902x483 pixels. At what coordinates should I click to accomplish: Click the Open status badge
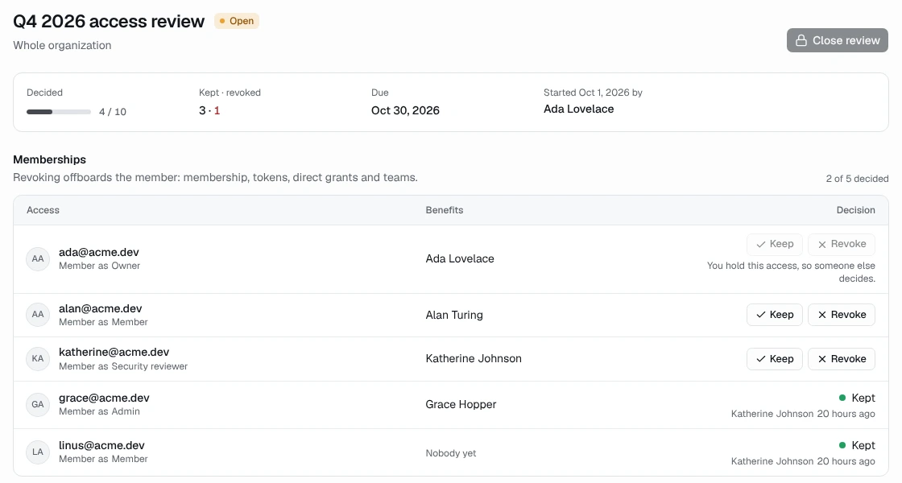pyautogui.click(x=237, y=21)
